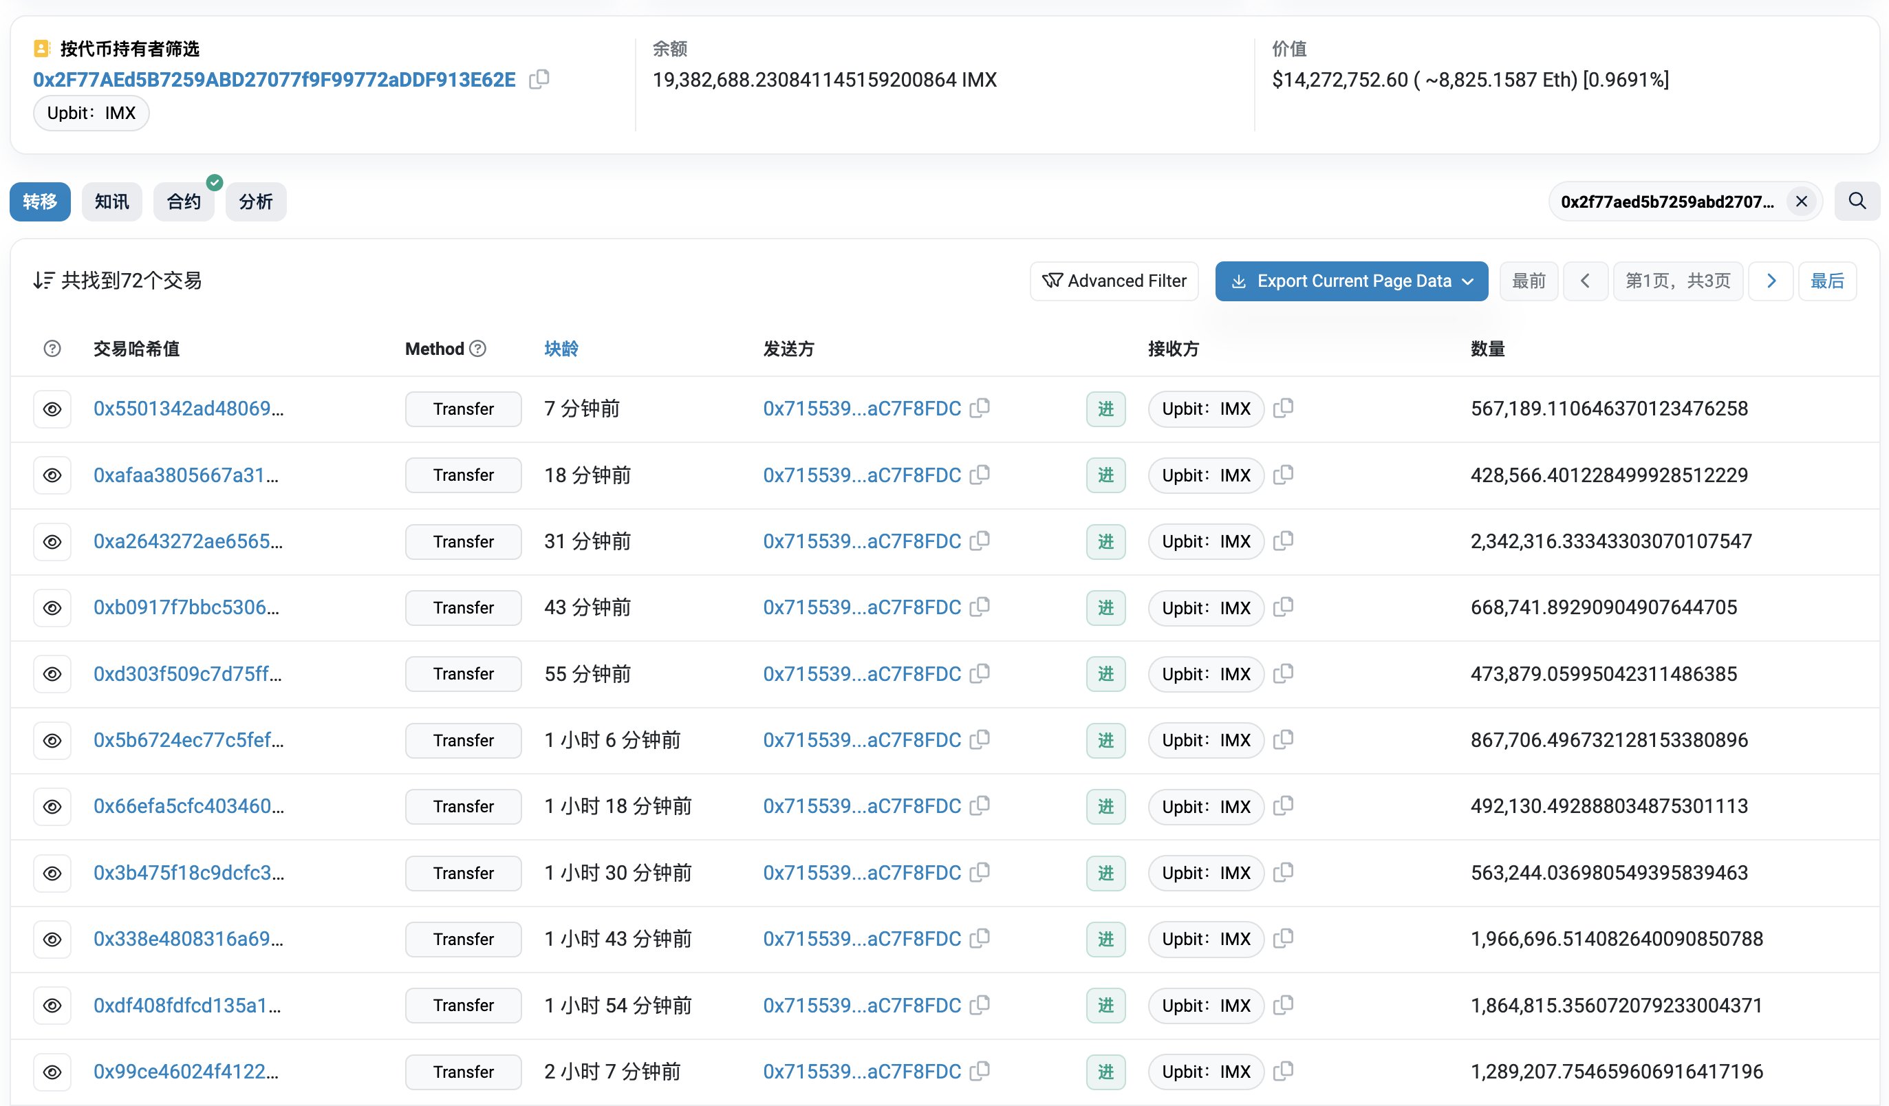Click the Method help question icon
Viewport: 1889px width, 1106px height.
[477, 349]
